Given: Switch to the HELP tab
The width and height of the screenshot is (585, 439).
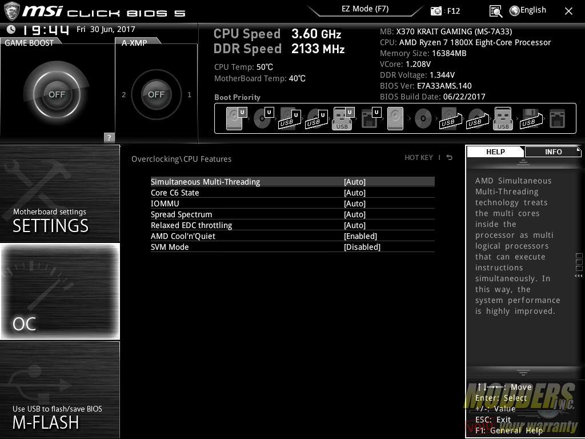Looking at the screenshot, I should coord(495,152).
